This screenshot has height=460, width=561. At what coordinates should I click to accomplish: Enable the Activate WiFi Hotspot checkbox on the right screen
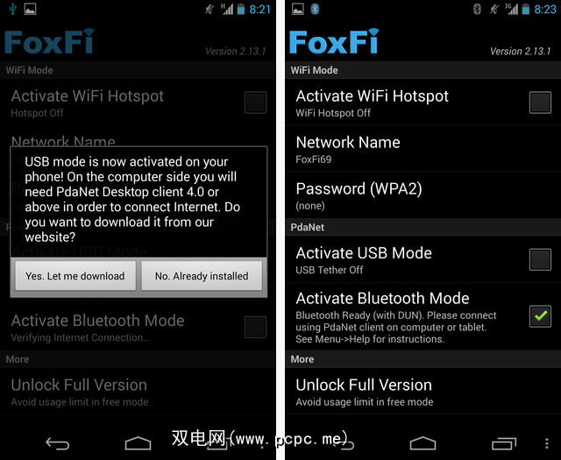(540, 103)
